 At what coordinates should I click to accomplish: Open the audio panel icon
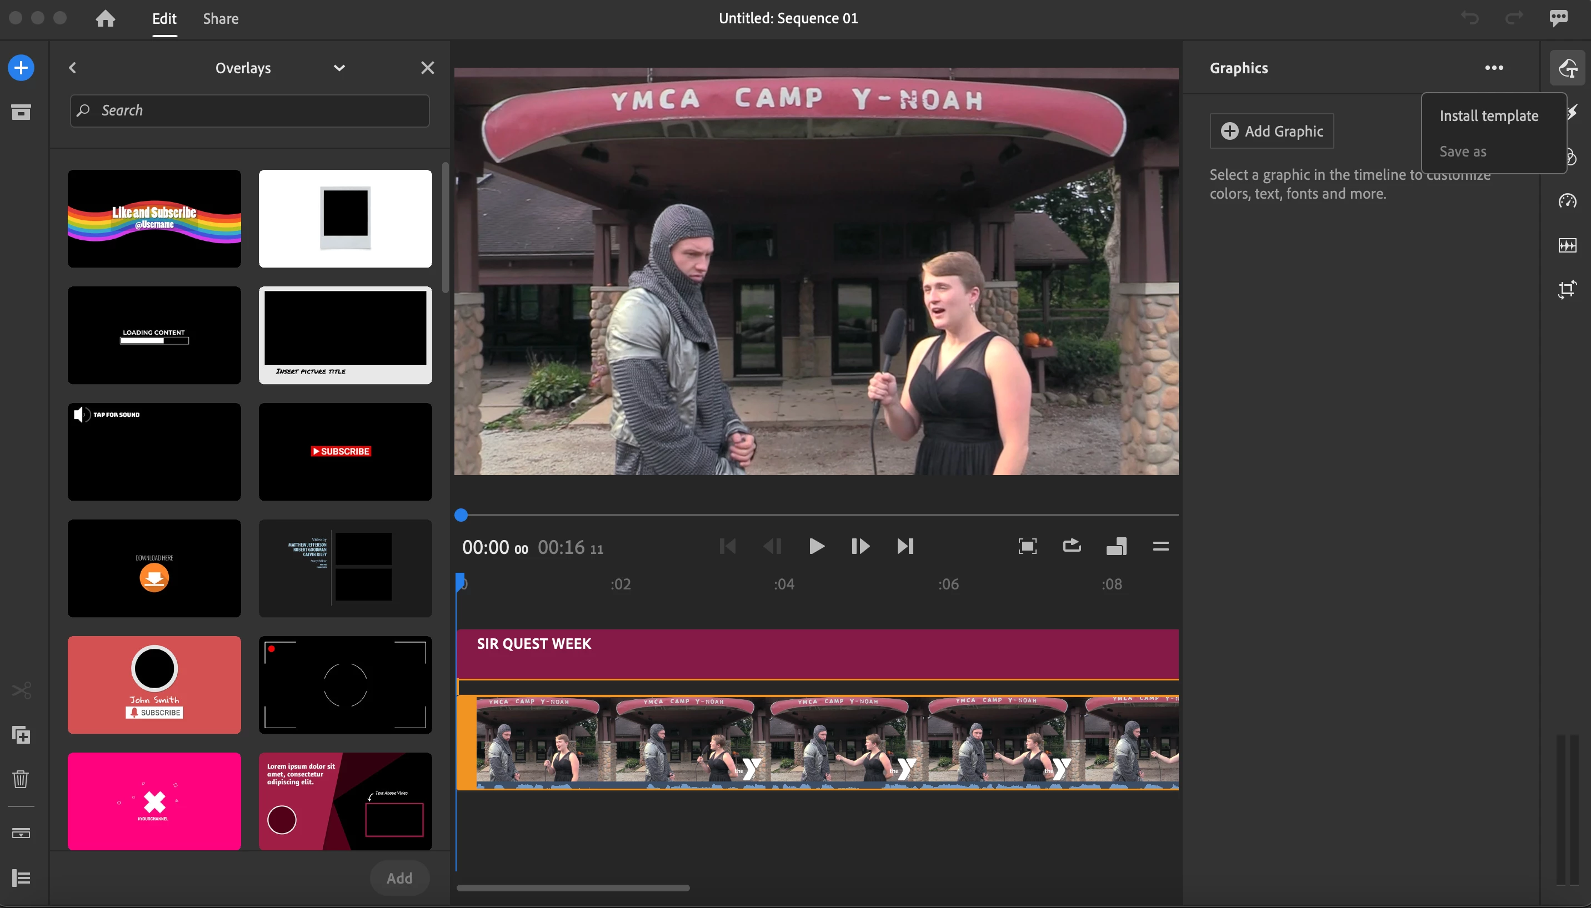click(1567, 245)
